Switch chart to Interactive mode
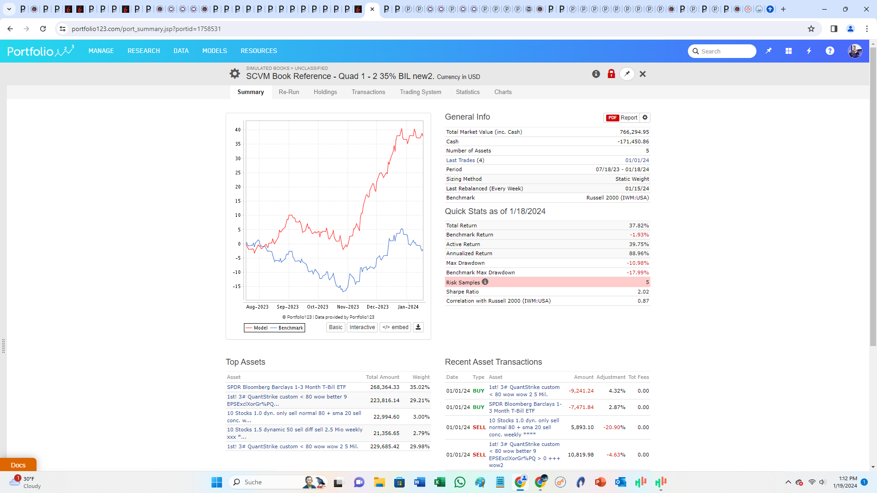 [362, 327]
